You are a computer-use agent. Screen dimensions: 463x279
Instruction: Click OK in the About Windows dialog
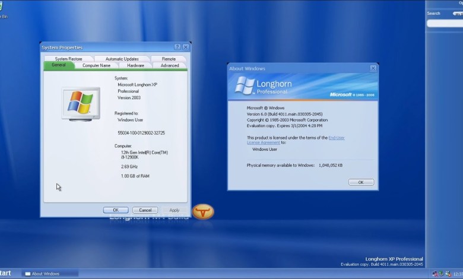point(361,182)
